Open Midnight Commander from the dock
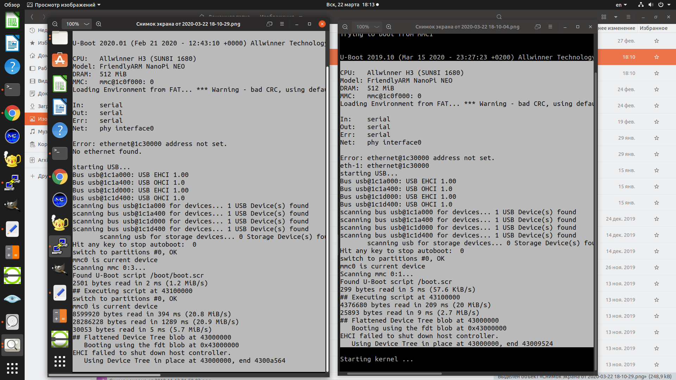Viewport: 676px width, 380px height. click(12, 136)
